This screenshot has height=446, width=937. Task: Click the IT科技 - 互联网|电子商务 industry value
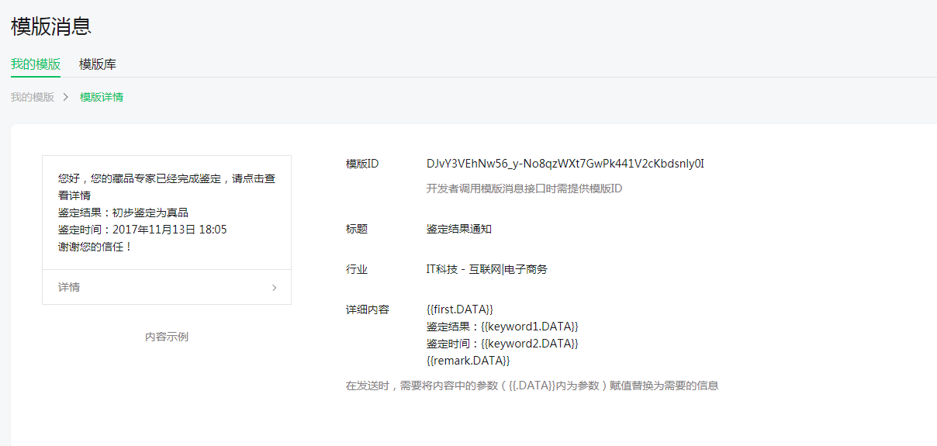(487, 269)
